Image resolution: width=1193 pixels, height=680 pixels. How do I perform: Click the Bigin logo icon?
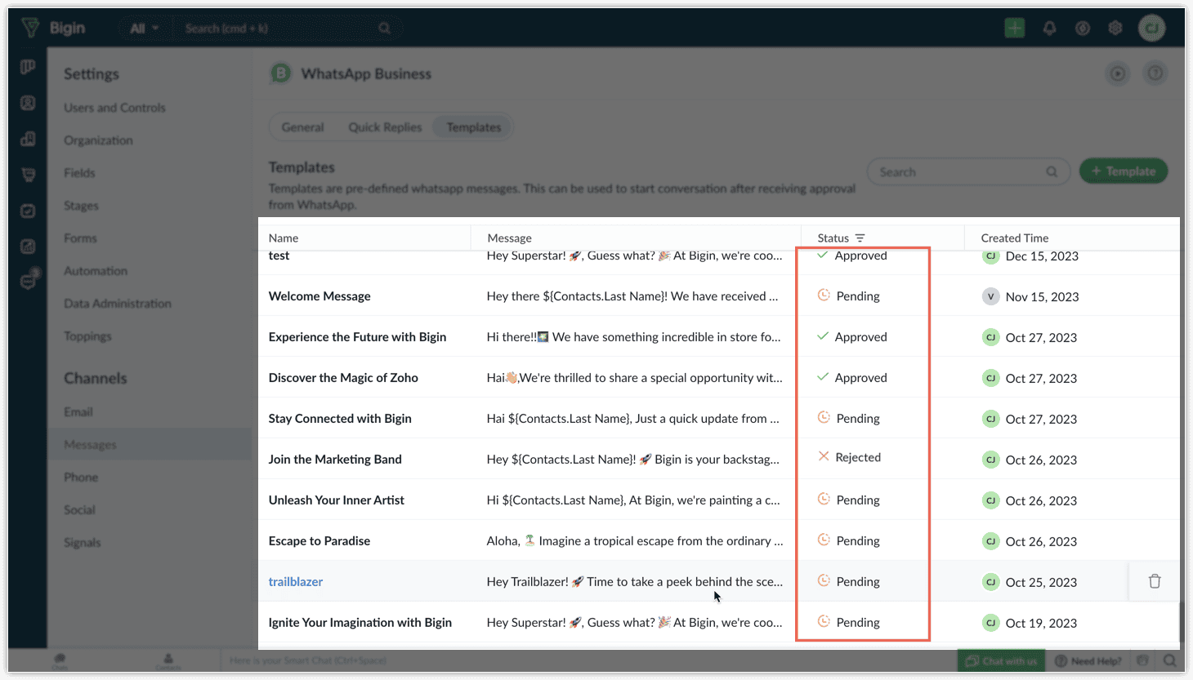30,28
